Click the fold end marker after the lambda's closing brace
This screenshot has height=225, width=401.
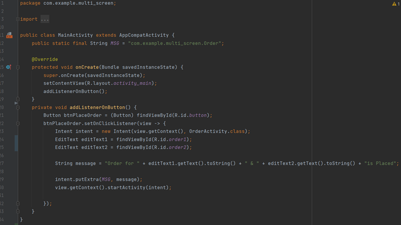pos(18,204)
